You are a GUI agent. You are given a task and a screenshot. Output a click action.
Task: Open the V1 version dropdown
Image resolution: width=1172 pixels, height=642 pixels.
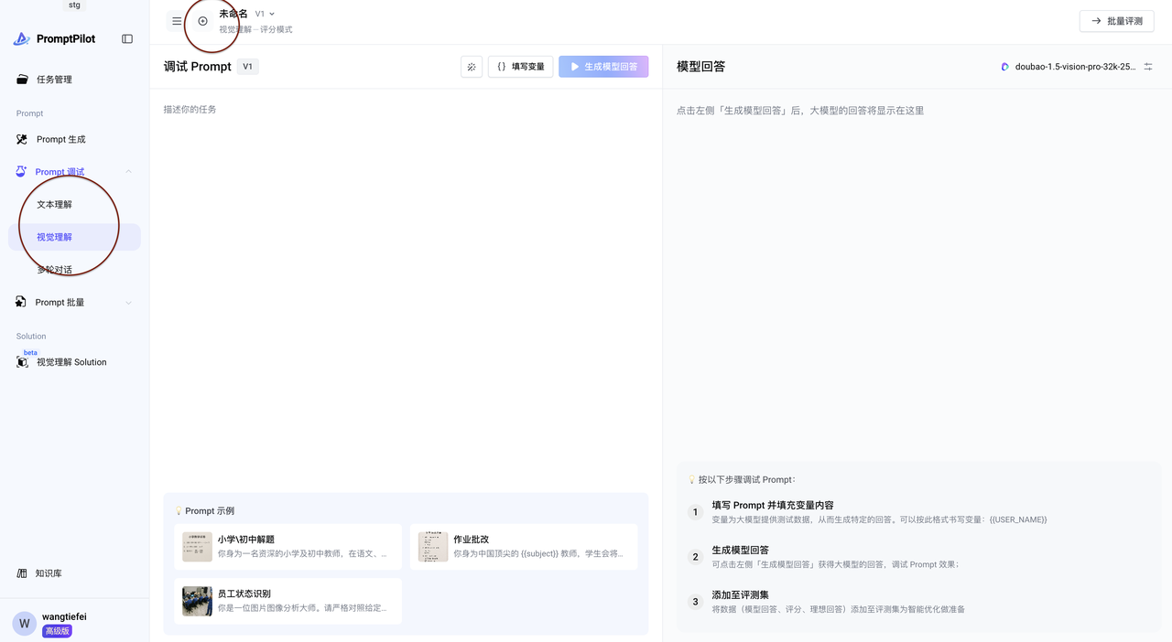pyautogui.click(x=265, y=14)
